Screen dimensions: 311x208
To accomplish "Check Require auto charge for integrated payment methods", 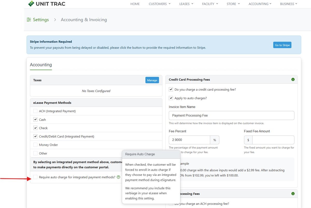I will click(x=35, y=177).
